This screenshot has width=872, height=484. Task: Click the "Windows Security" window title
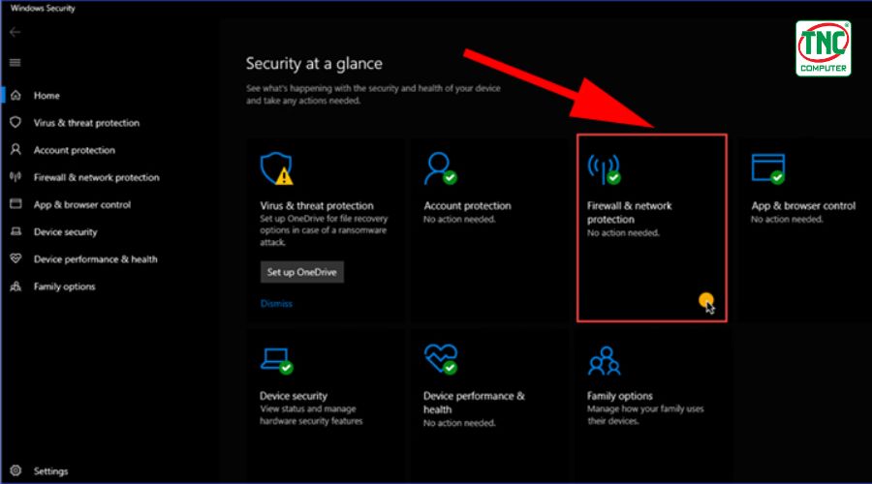[43, 8]
